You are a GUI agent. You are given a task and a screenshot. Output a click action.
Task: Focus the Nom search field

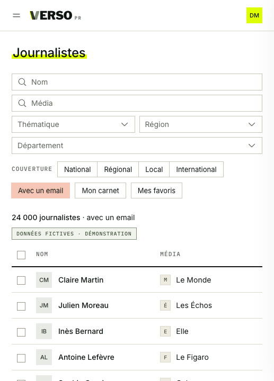coord(137,82)
